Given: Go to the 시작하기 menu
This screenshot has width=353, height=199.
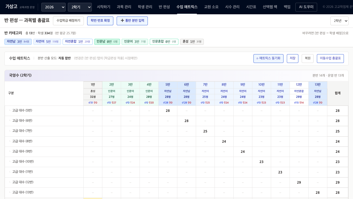Looking at the screenshot, I should point(103,7).
